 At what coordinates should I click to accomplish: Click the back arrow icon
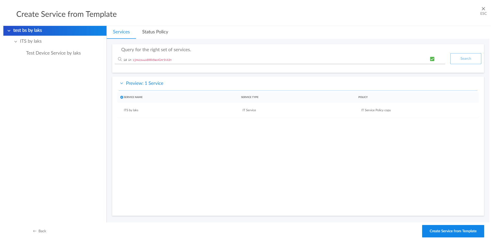(x=35, y=231)
